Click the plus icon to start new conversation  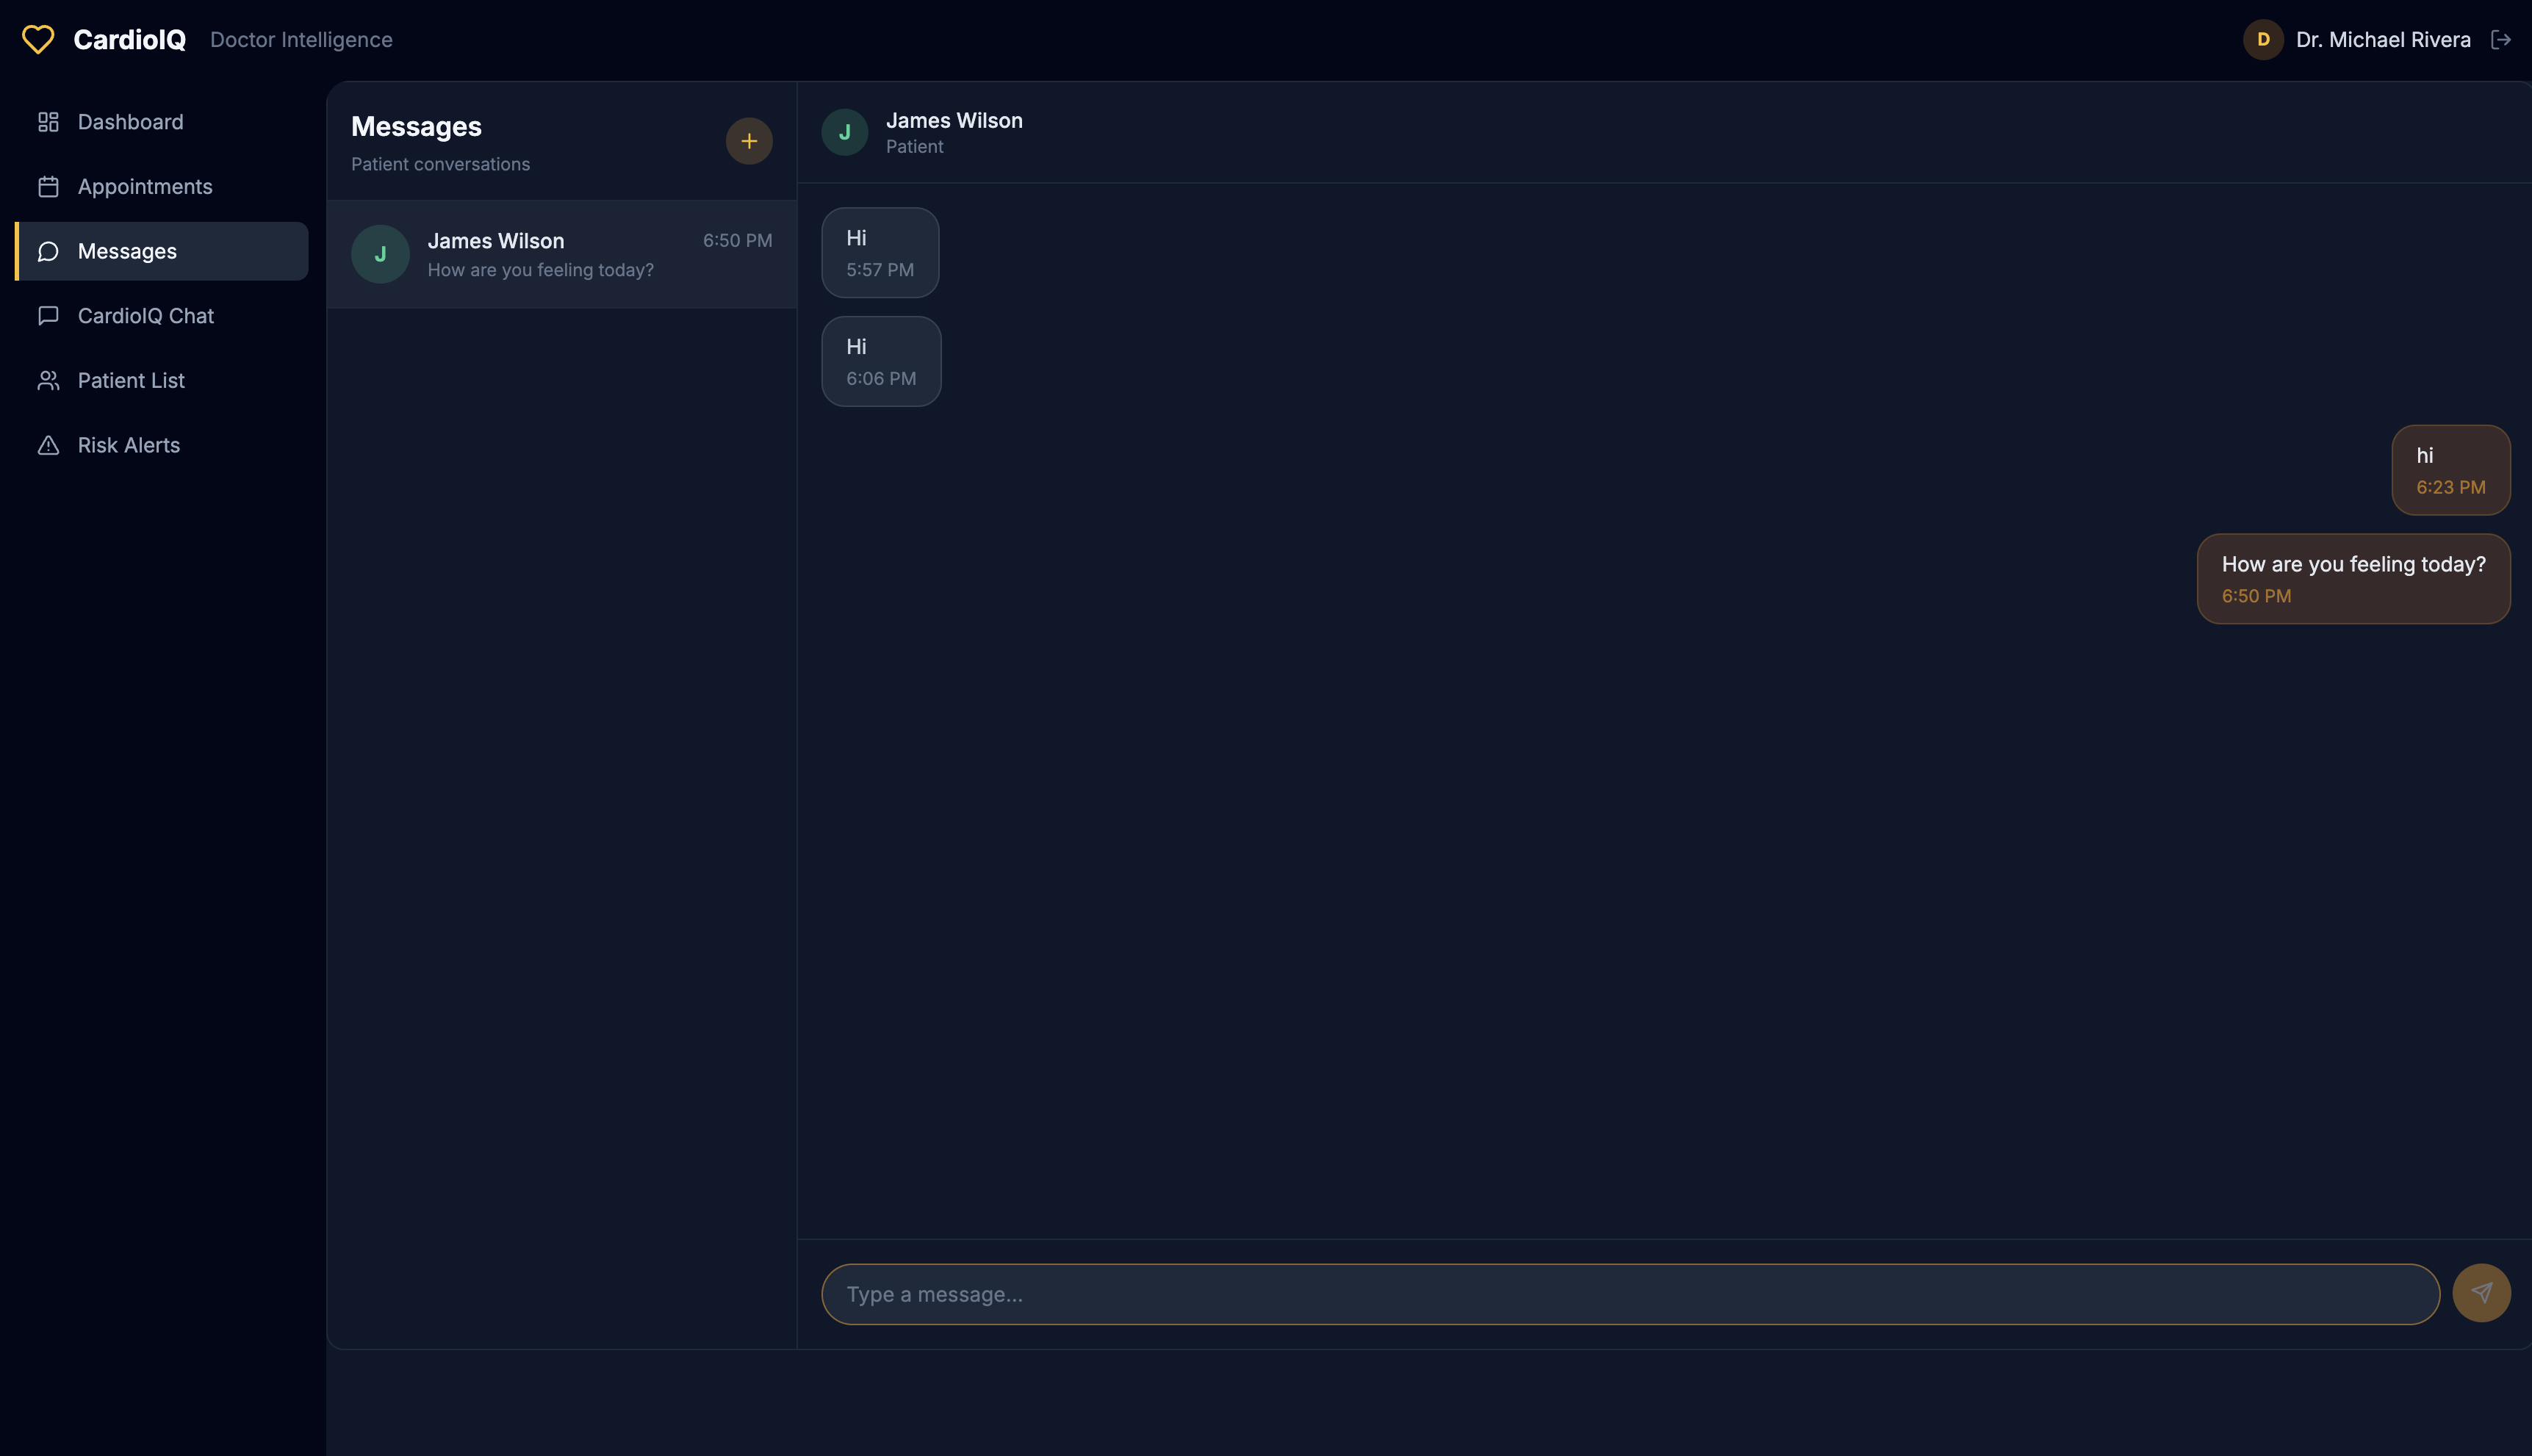(x=748, y=141)
